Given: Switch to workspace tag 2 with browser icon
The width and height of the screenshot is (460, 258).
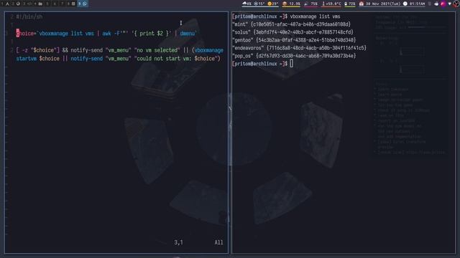Looking at the screenshot, I should pyautogui.click(x=16, y=4).
